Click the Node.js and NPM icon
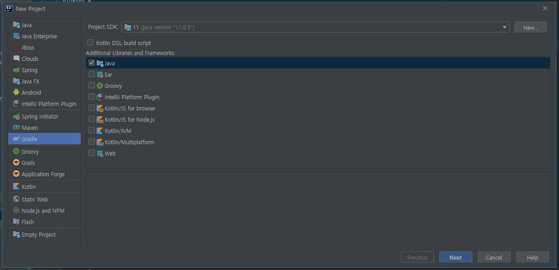This screenshot has width=559, height=270. (x=16, y=211)
